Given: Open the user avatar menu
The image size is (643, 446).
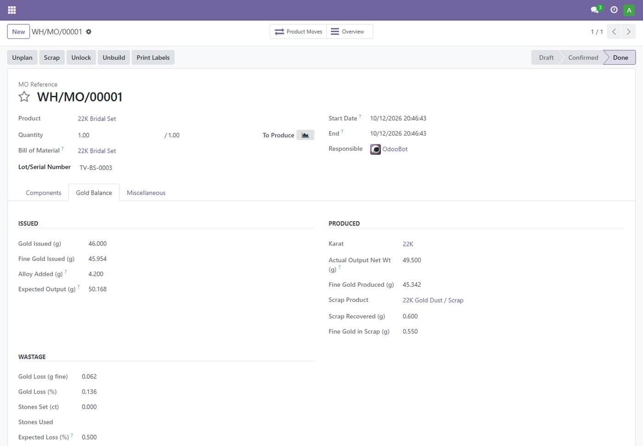Looking at the screenshot, I should pyautogui.click(x=629, y=10).
